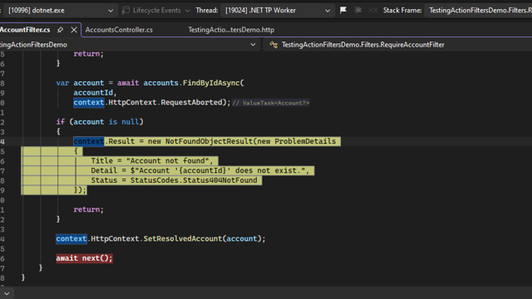This screenshot has width=532, height=299.
Task: Close the AccountFilter.cs tab
Action: [74, 30]
